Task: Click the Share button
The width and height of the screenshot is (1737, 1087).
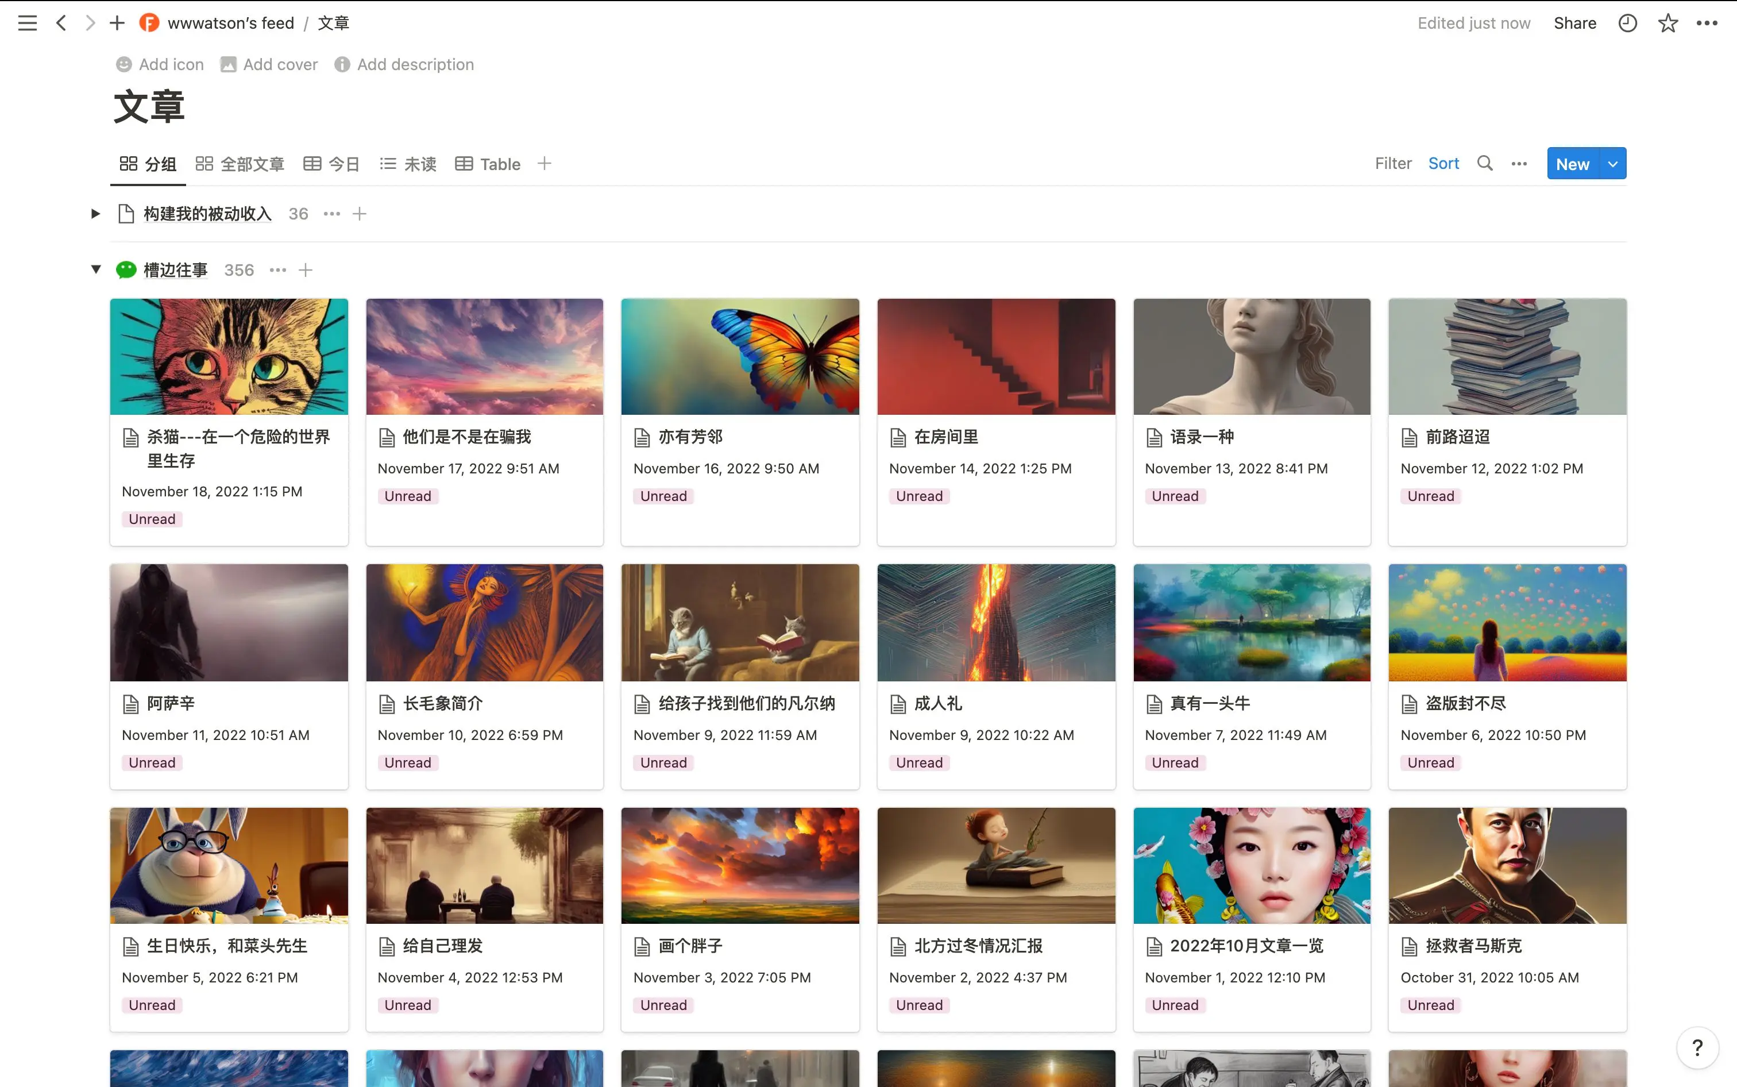Action: coord(1574,23)
